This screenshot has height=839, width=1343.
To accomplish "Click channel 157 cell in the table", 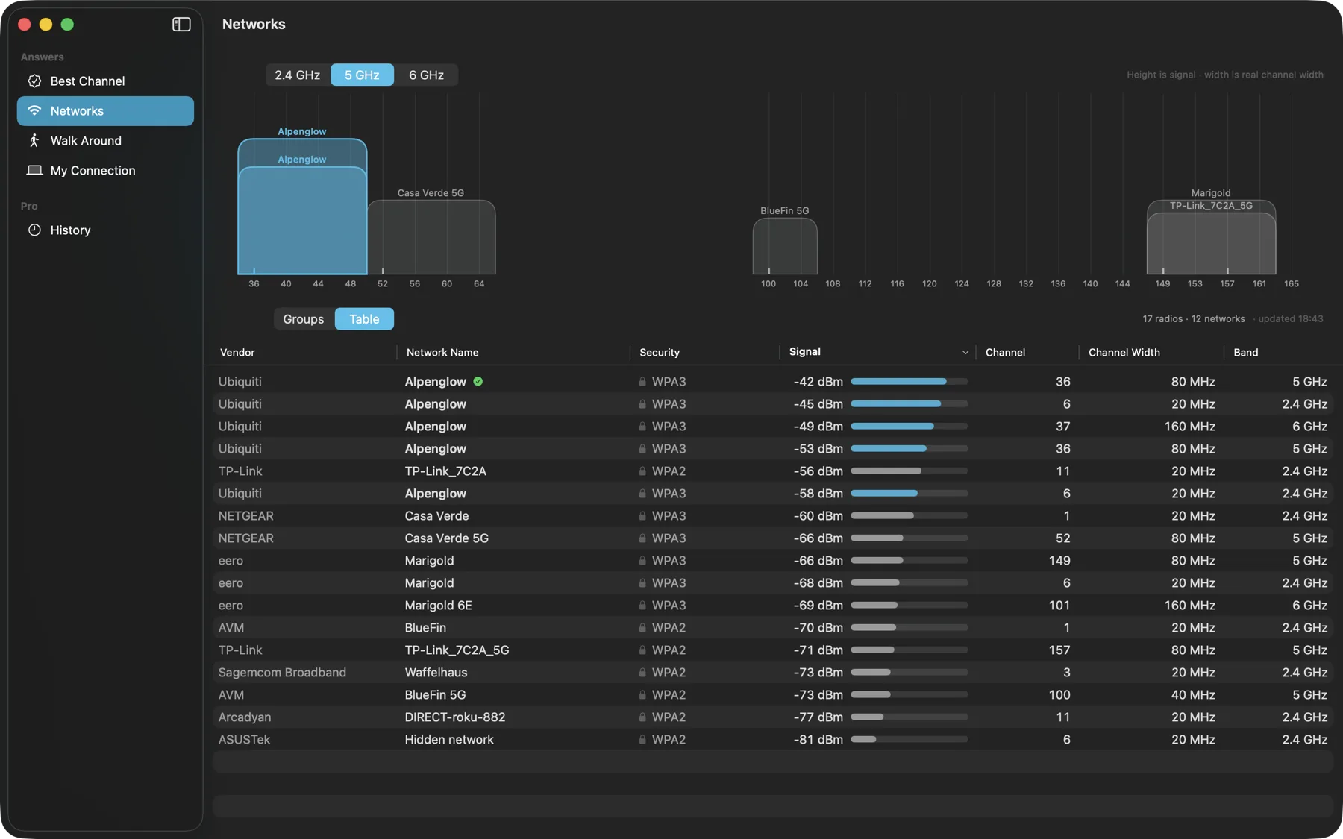I will pos(1059,650).
